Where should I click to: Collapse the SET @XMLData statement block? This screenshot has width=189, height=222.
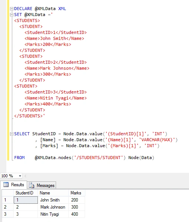[x=12, y=15]
